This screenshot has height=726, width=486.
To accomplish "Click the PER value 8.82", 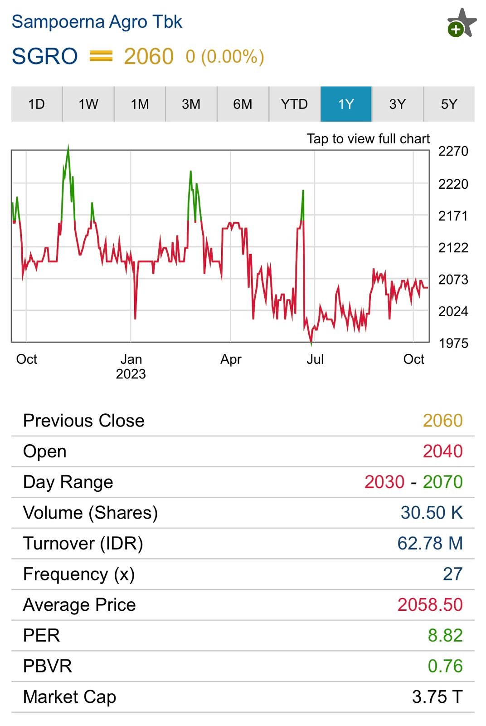I will pyautogui.click(x=445, y=635).
